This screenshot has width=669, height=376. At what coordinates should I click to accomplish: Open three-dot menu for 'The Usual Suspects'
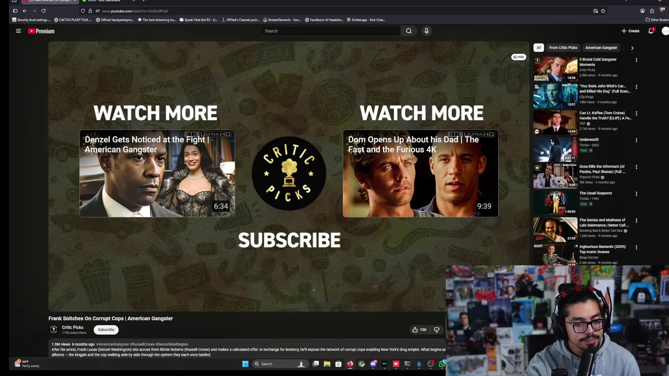pyautogui.click(x=636, y=194)
